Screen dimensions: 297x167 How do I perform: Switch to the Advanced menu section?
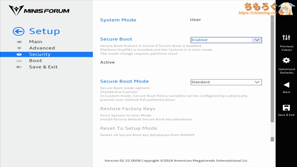point(42,48)
